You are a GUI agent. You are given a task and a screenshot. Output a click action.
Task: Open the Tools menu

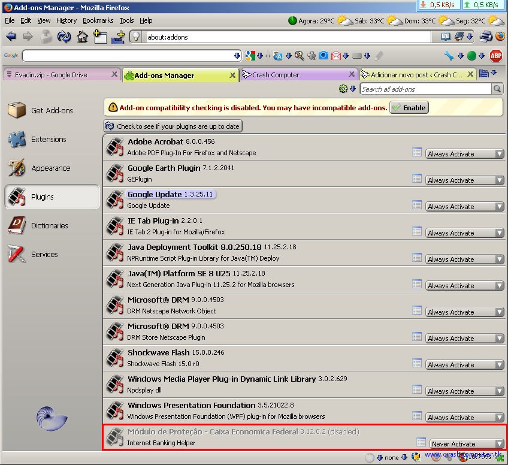(126, 20)
